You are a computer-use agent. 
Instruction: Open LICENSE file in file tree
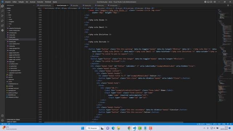pos(11,86)
